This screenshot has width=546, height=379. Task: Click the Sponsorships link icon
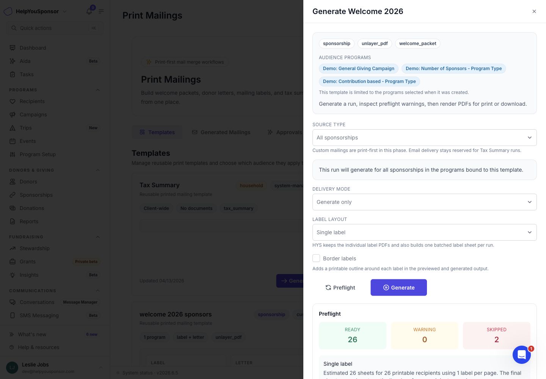(x=13, y=195)
